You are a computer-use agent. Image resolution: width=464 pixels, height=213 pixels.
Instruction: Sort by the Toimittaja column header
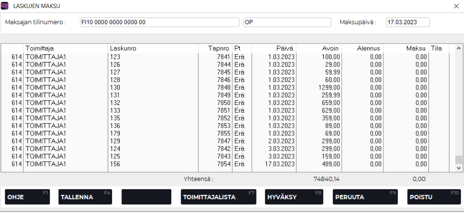click(x=65, y=49)
